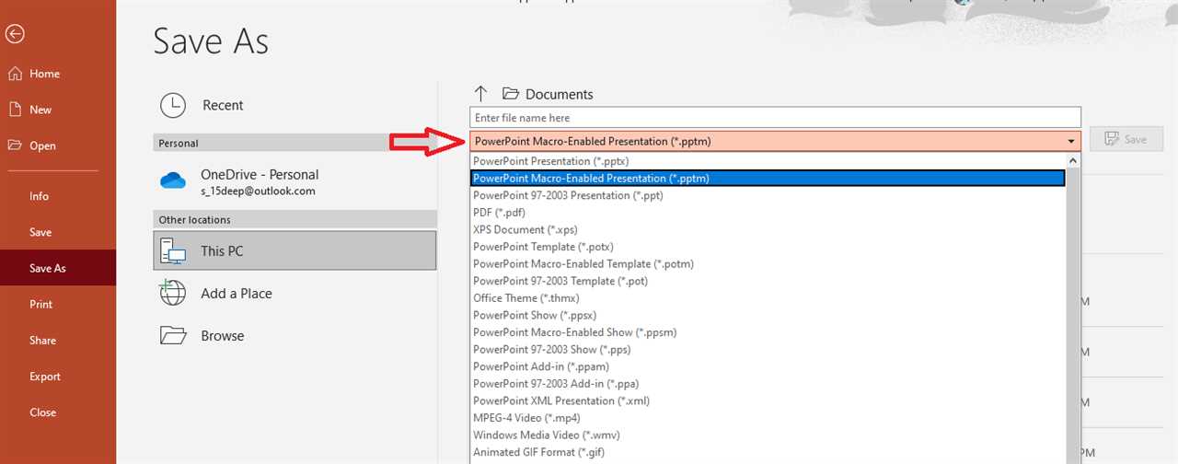Click the Browse folder icon
This screenshot has width=1178, height=464.
[x=173, y=335]
